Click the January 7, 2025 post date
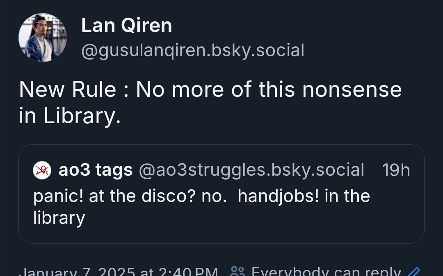Screen dimensions: 443x276 119,271
